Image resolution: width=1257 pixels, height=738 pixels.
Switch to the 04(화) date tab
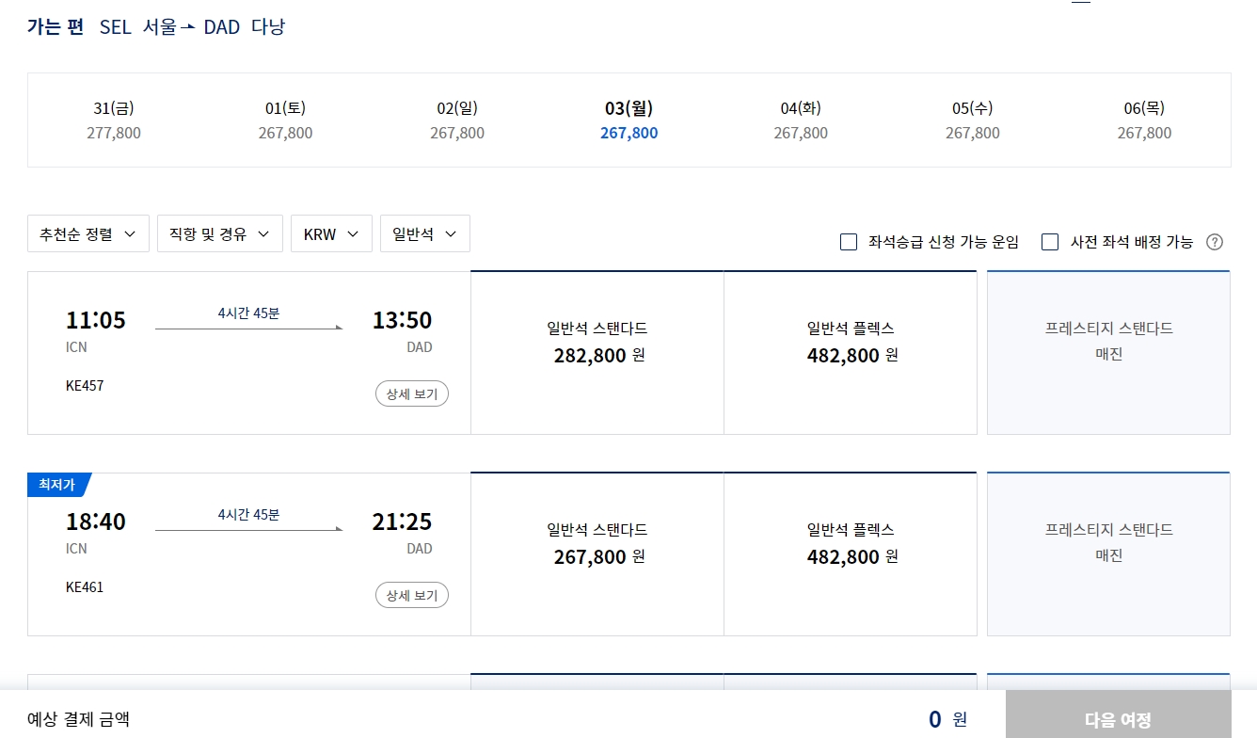pyautogui.click(x=800, y=120)
